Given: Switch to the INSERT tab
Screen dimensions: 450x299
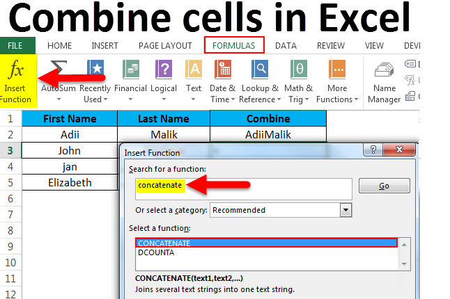Looking at the screenshot, I should tap(104, 45).
